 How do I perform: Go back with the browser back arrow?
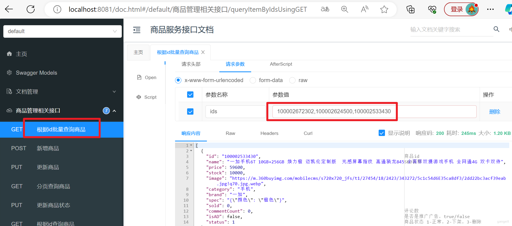pyautogui.click(x=9, y=9)
